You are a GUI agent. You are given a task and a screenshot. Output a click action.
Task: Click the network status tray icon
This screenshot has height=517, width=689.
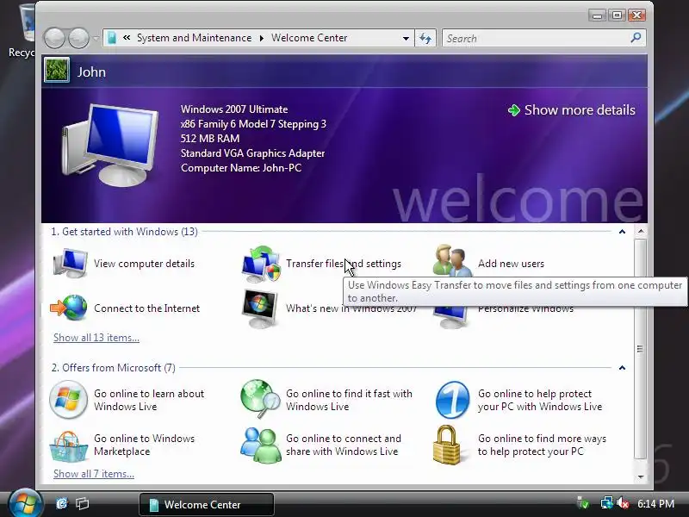coord(606,503)
